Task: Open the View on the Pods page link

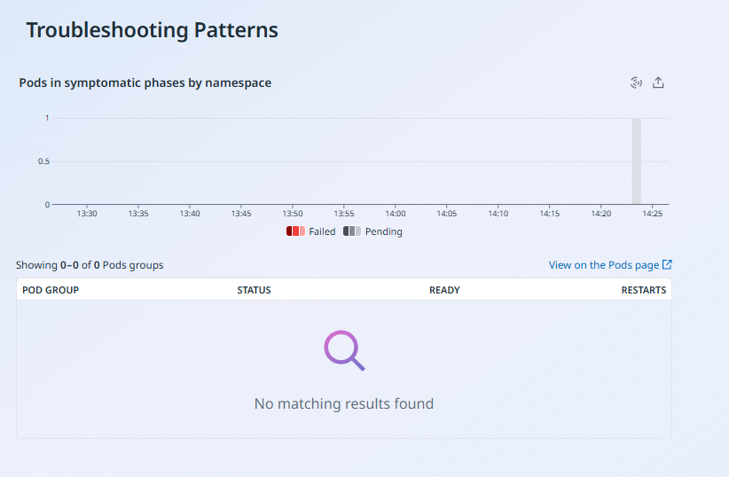Action: tap(604, 265)
